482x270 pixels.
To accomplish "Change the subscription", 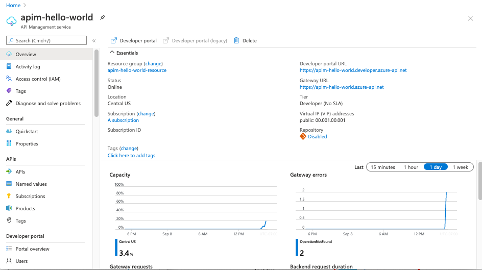I will (x=146, y=114).
